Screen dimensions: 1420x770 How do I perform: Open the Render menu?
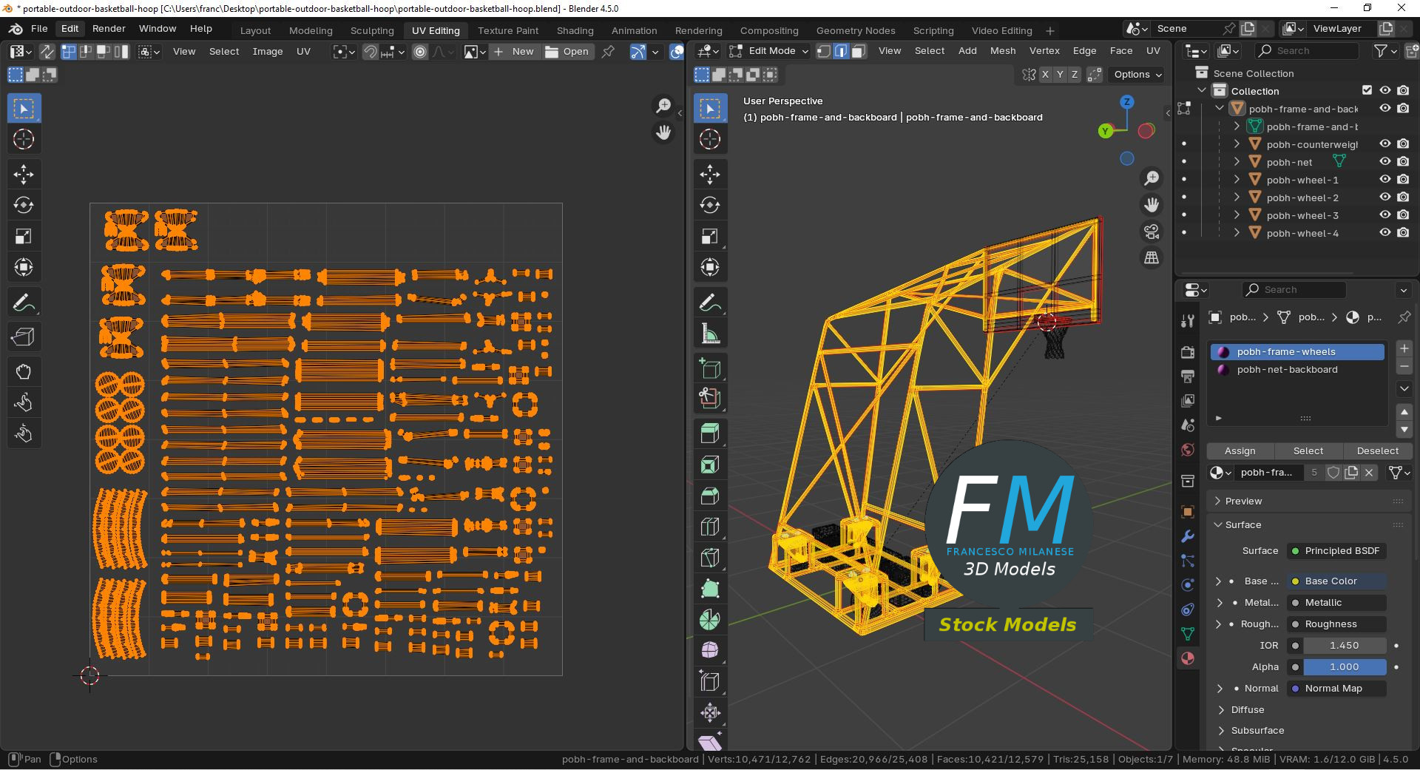pyautogui.click(x=109, y=29)
